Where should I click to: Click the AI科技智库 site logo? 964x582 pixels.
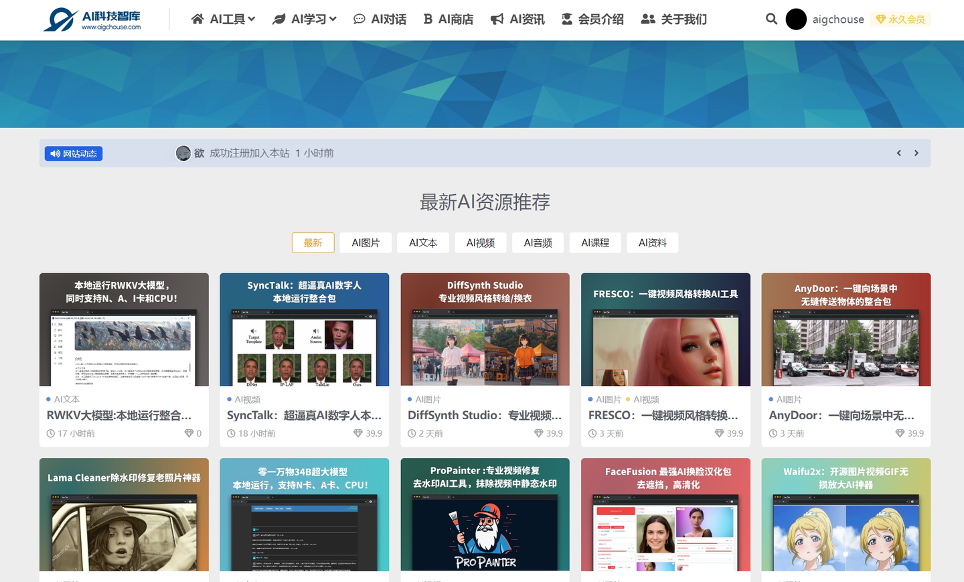(92, 19)
